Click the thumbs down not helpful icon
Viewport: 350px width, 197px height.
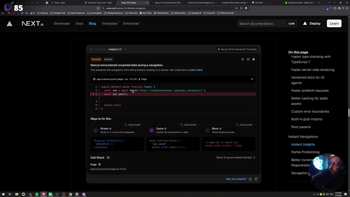256,179
